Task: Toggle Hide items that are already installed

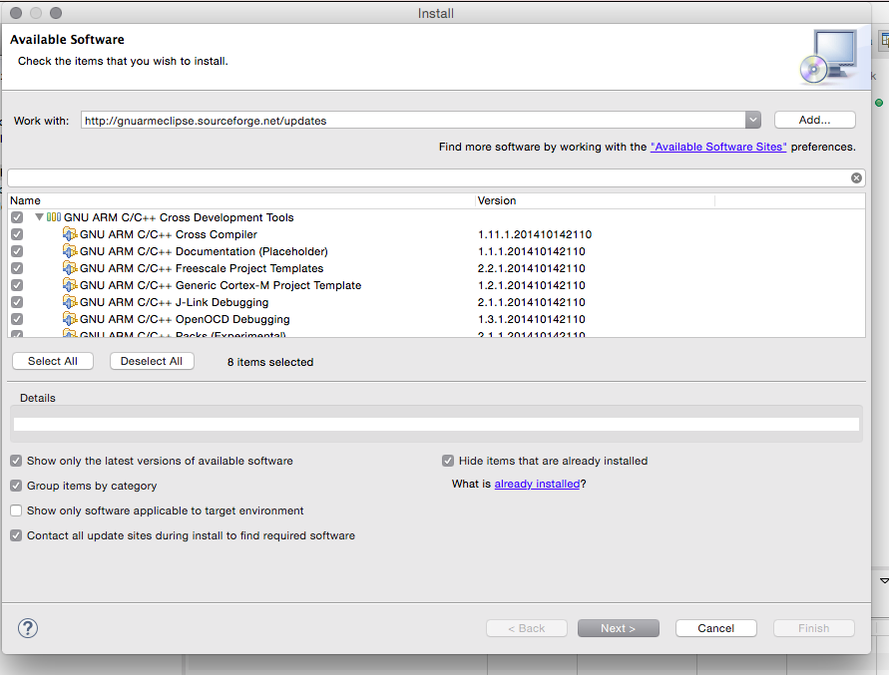Action: (x=448, y=461)
